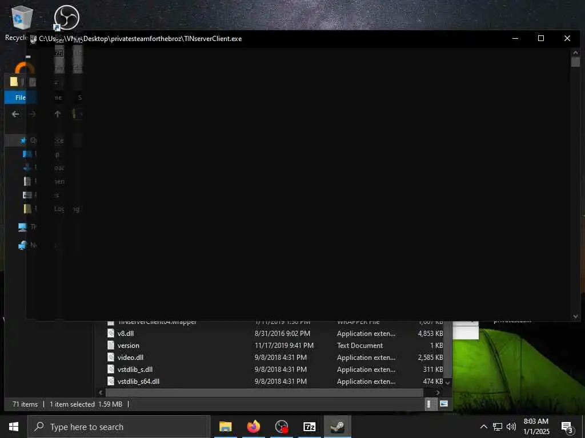585x438 pixels.
Task: Click the 4,853 KB size cell
Action: click(431, 333)
